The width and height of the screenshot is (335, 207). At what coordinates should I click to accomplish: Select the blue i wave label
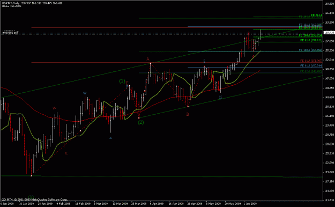[x=204, y=61]
